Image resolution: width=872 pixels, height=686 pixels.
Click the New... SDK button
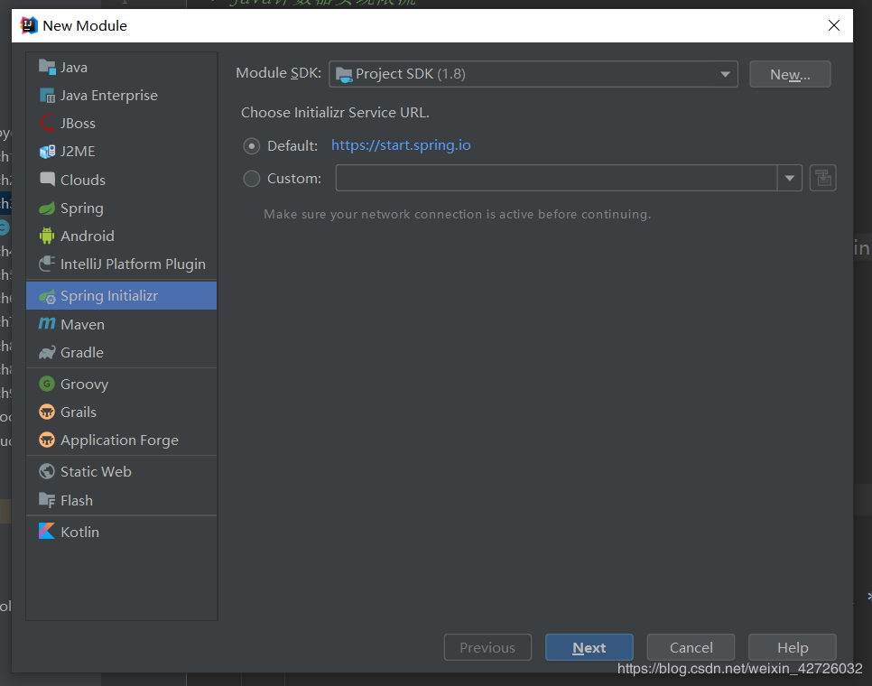[x=790, y=74]
